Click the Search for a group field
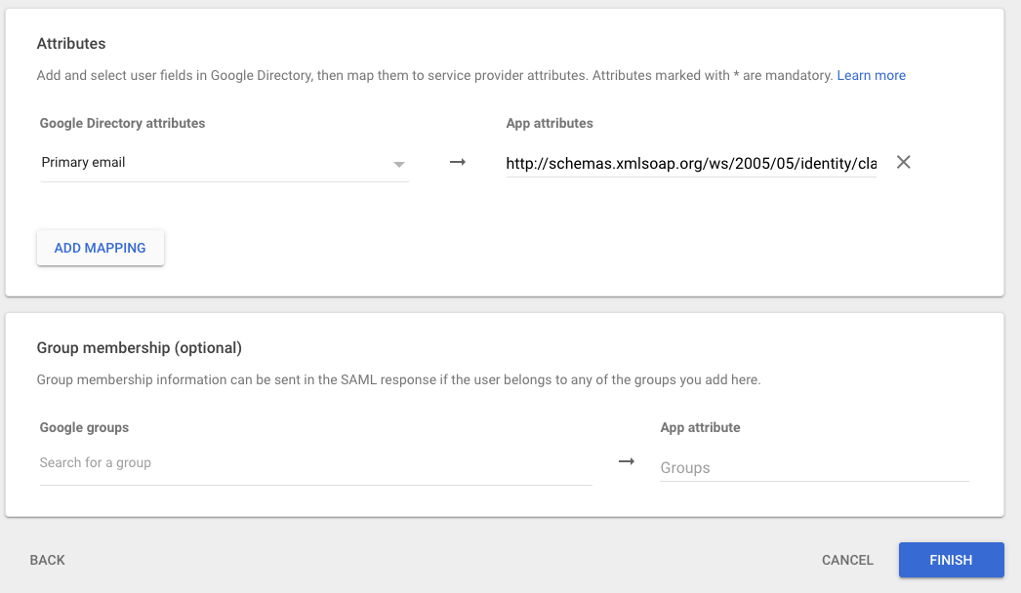The width and height of the screenshot is (1021, 593). (x=314, y=463)
